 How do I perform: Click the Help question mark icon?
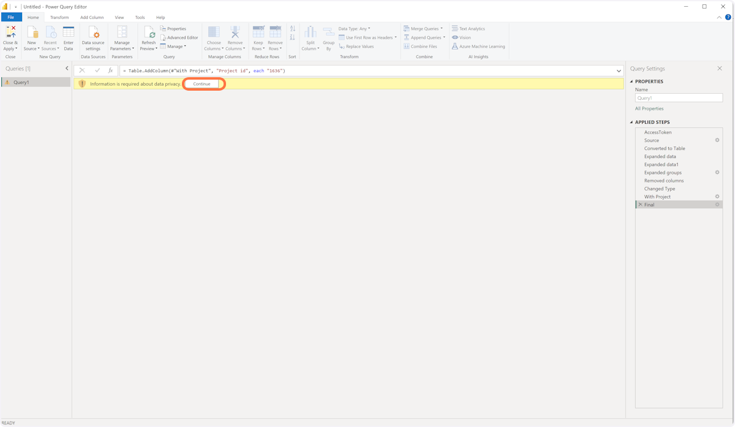728,17
